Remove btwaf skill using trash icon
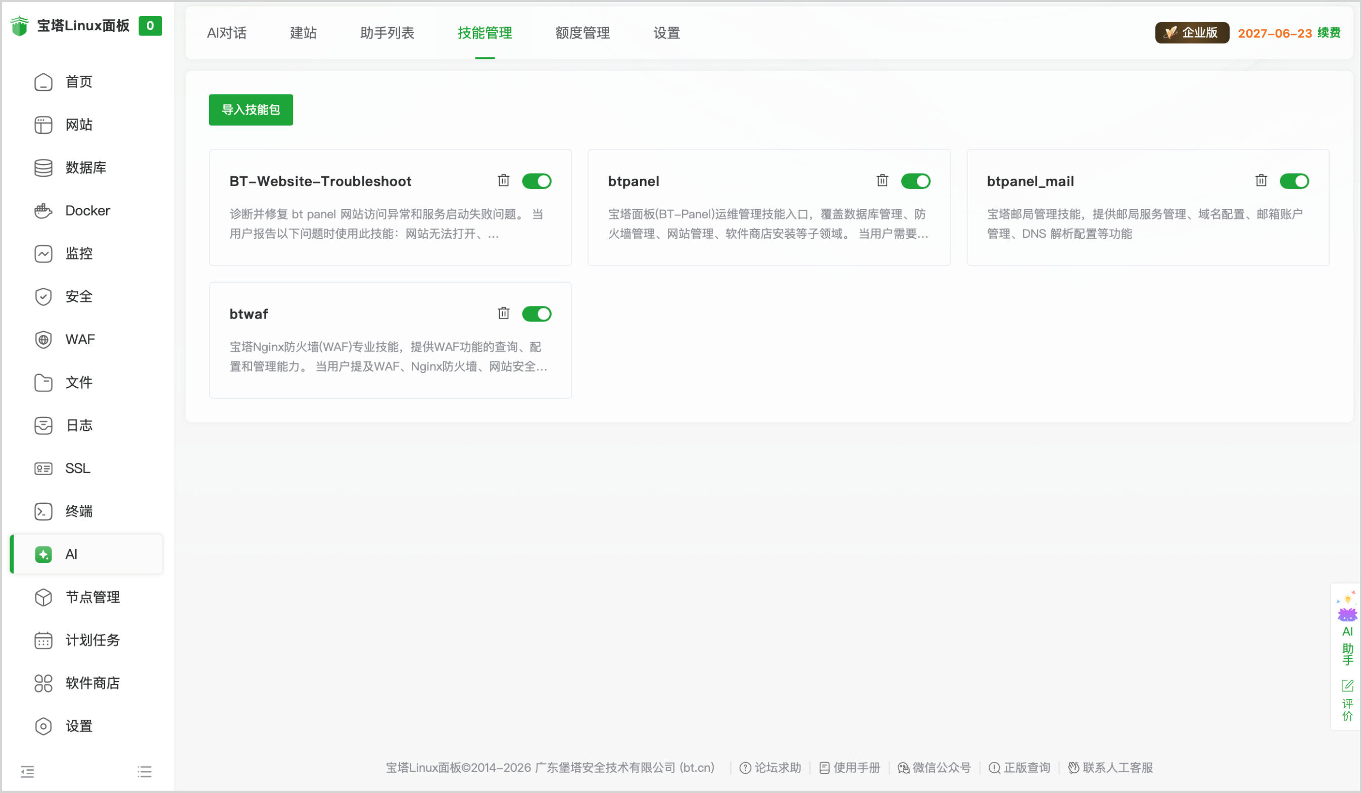Viewport: 1362px width, 793px height. point(503,313)
